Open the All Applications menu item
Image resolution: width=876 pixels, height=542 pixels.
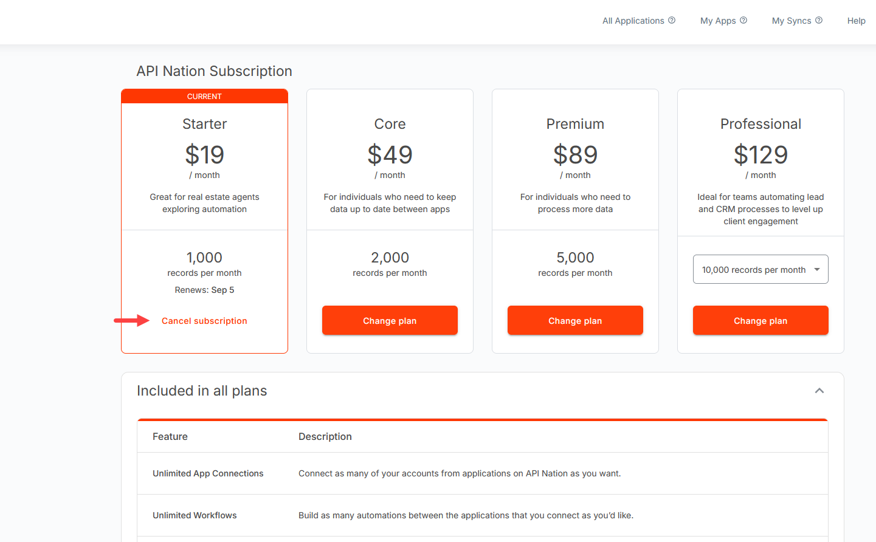point(633,21)
